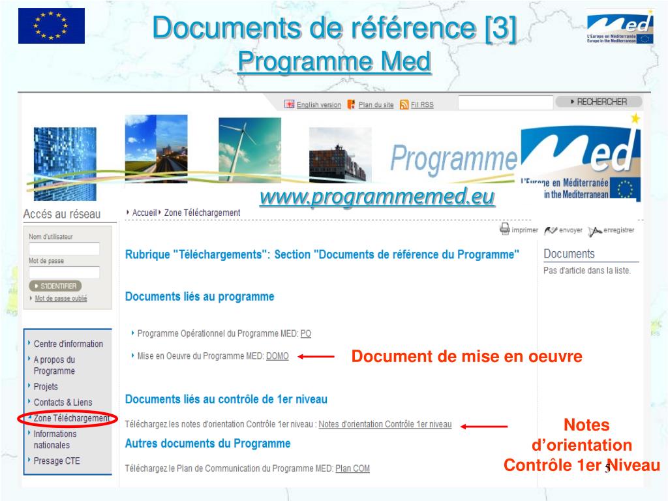Open the Presage CTE menu item
The height and width of the screenshot is (501, 668).
click(57, 461)
